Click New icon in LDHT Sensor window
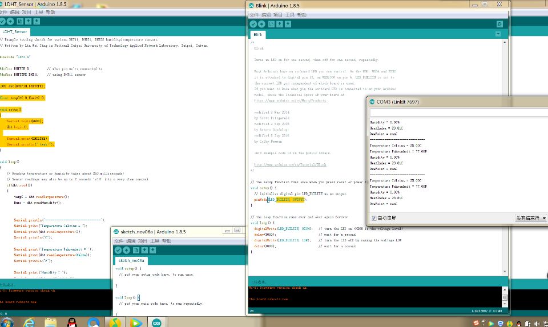 (x=21, y=21)
